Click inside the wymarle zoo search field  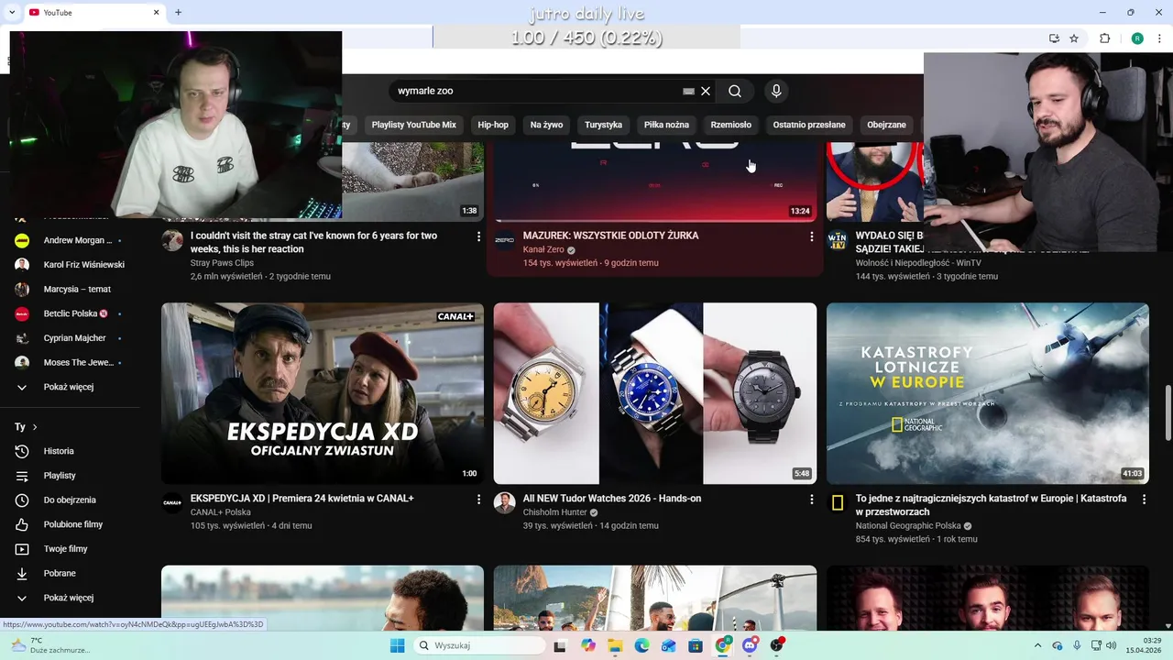(x=536, y=91)
